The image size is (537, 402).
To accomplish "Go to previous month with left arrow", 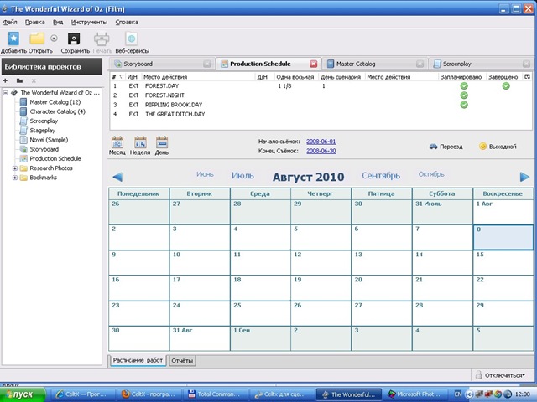I will coord(117,177).
